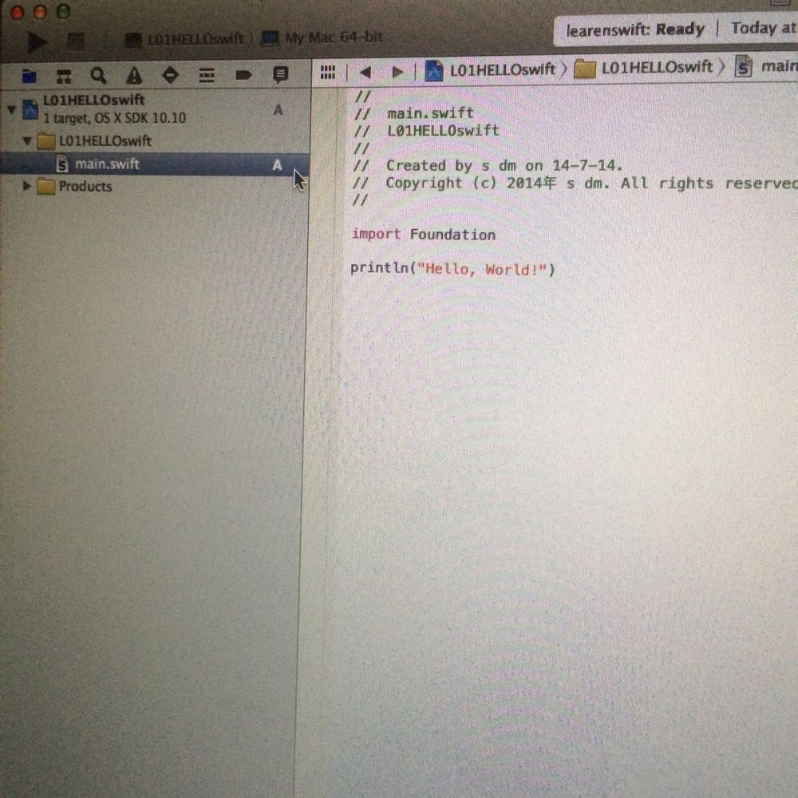Click the Run play button
798x798 pixels.
click(38, 41)
